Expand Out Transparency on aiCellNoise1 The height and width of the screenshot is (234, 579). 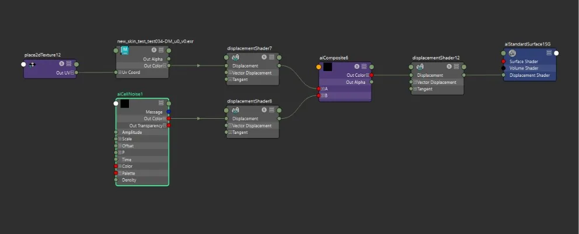click(165, 126)
